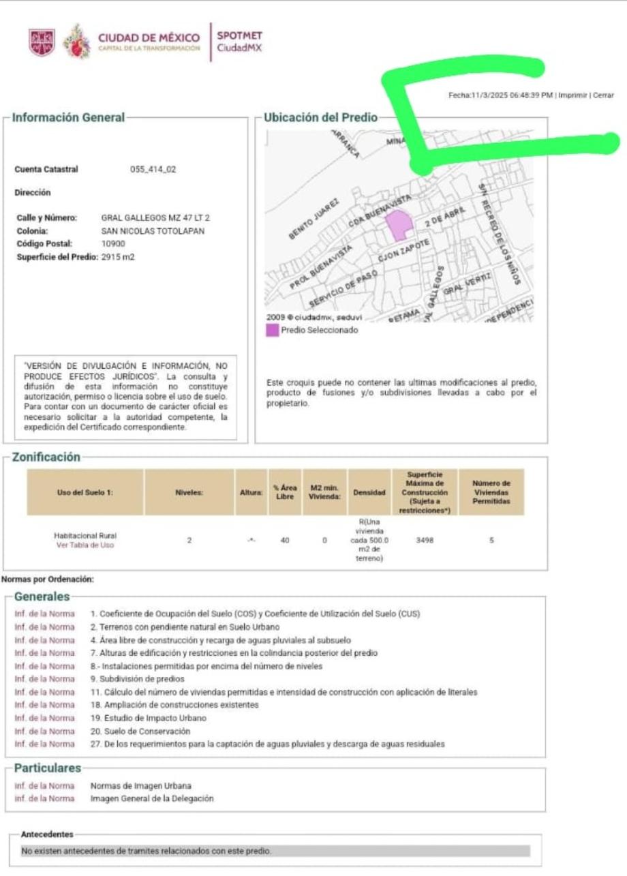Click the SPOTMET CiudadMX logo
Screen dimensions: 627x876
pyautogui.click(x=239, y=42)
